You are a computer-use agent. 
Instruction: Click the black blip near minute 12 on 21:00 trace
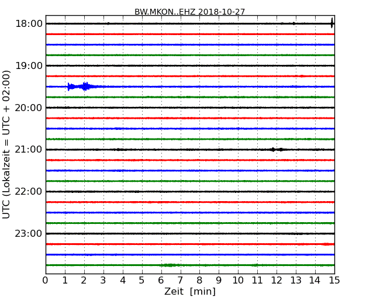pos(277,150)
